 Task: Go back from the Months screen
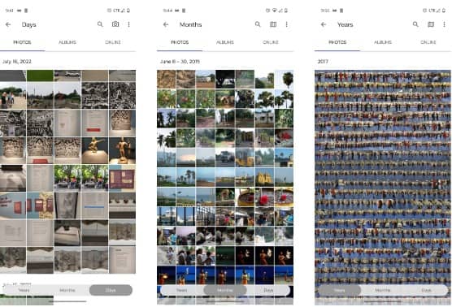tap(166, 24)
